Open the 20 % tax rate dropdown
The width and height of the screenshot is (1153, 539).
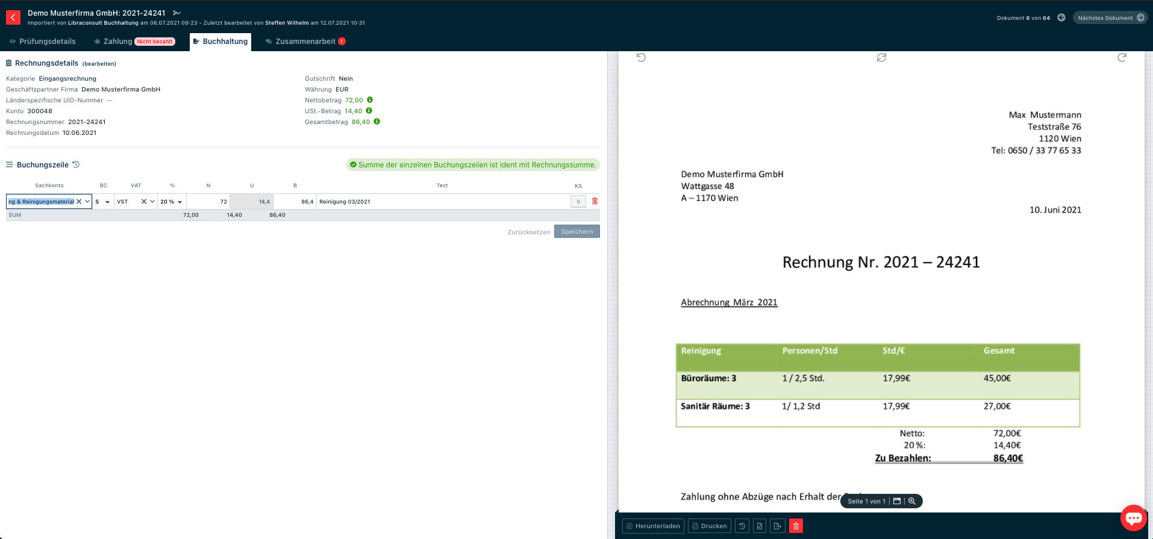[x=180, y=202]
